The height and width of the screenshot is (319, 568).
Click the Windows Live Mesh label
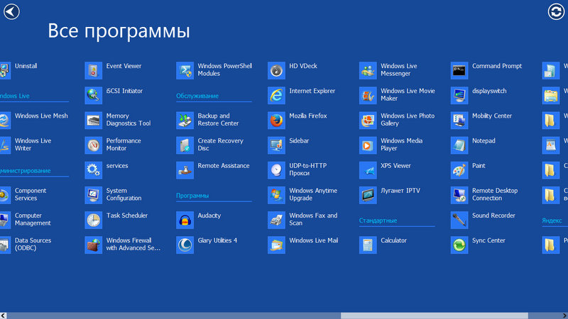coord(41,116)
